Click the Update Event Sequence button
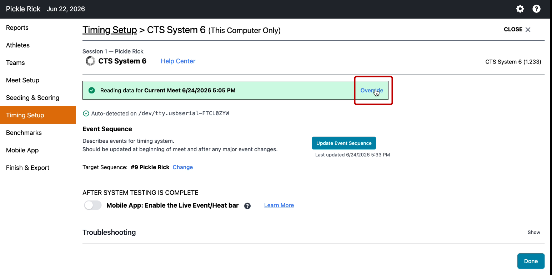Viewport: 552px width, 275px height. coord(344,143)
